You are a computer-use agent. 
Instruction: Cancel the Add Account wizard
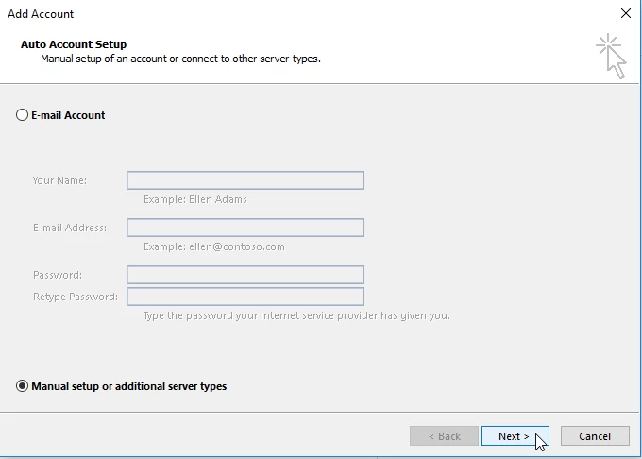coord(595,436)
